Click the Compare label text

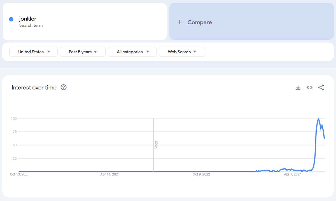[199, 22]
